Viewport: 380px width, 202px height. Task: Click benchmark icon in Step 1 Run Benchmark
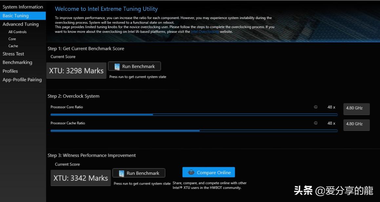117,67
